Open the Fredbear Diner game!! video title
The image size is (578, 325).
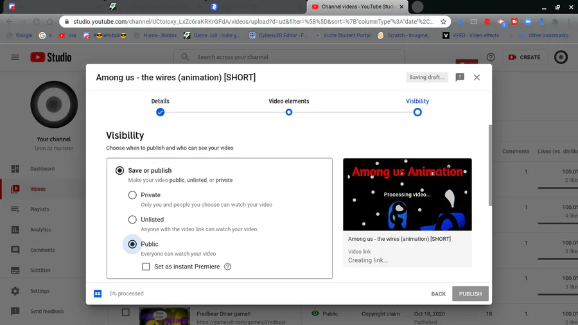(x=223, y=313)
